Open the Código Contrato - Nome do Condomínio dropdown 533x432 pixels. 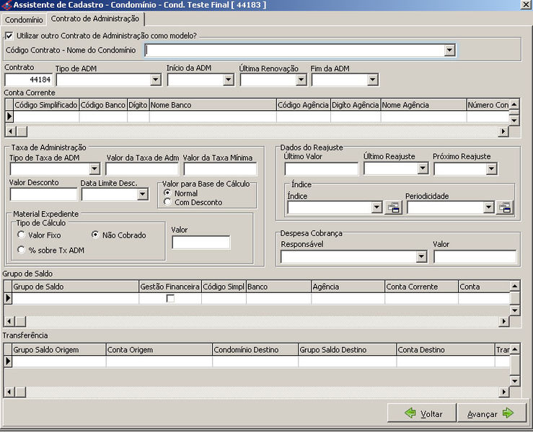tap(449, 50)
